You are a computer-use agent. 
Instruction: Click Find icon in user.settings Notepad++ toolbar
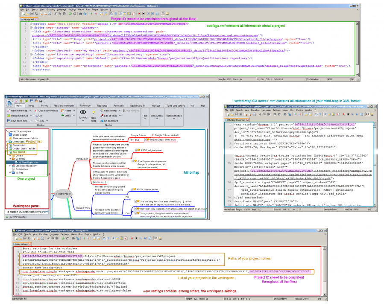[73, 238]
